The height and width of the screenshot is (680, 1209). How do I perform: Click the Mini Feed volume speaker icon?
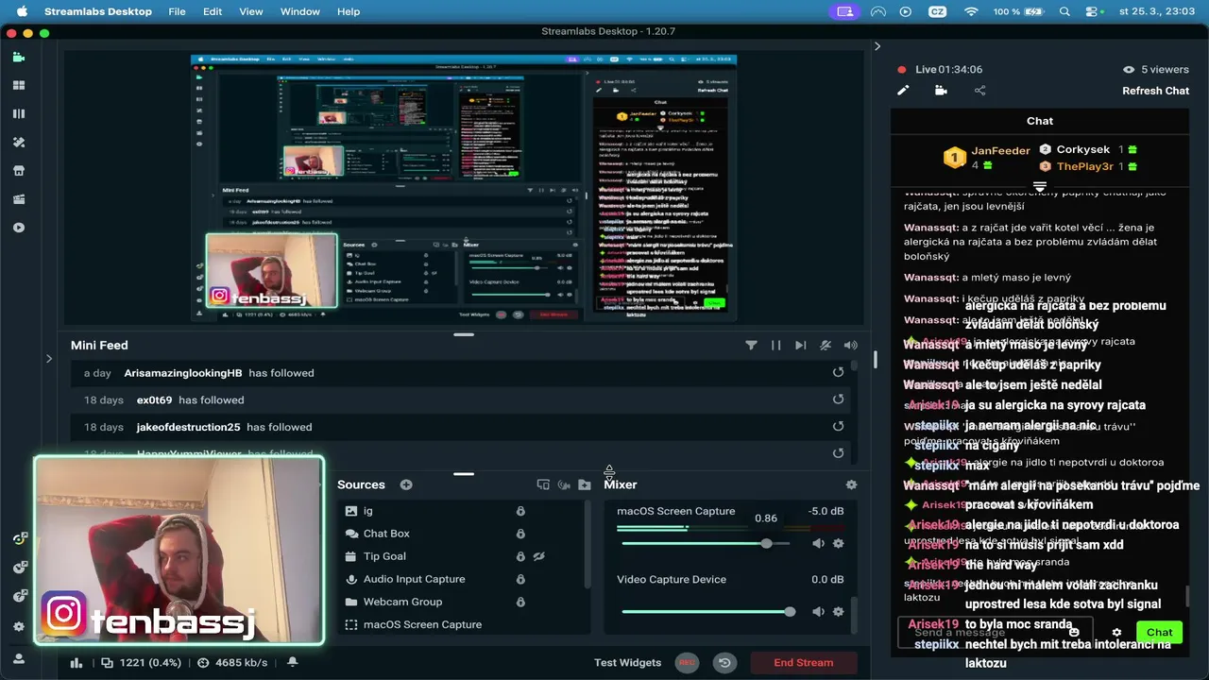850,346
